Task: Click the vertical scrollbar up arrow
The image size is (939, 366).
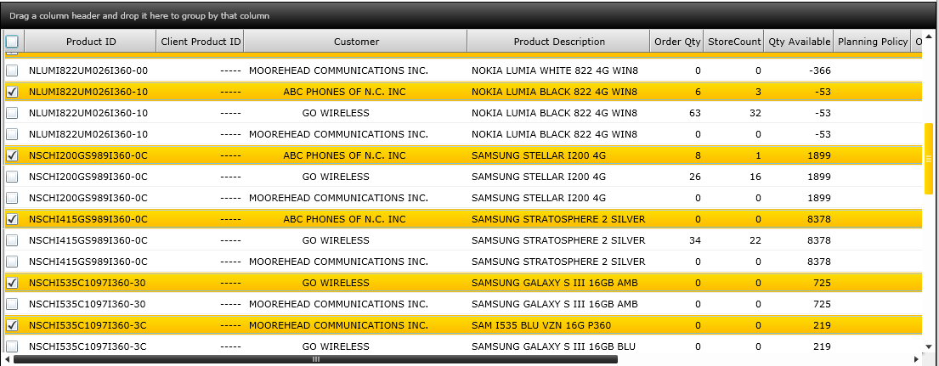Action: (929, 37)
